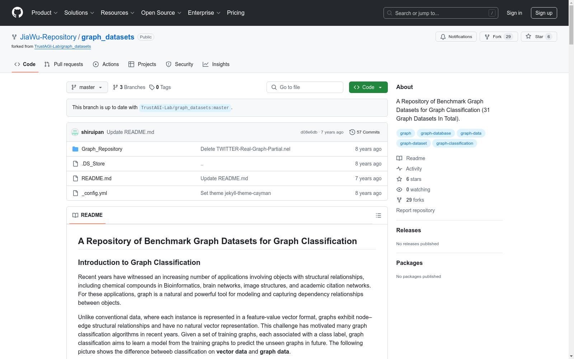This screenshot has height=359, width=574.
Task: Click the TrustAGI-Lab/graph_datasets:master branch label
Action: pos(185,108)
